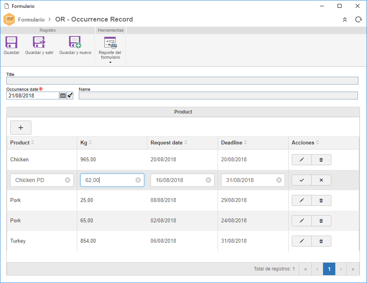This screenshot has height=283, width=367.
Task: Click the Product section header
Action: 183,112
